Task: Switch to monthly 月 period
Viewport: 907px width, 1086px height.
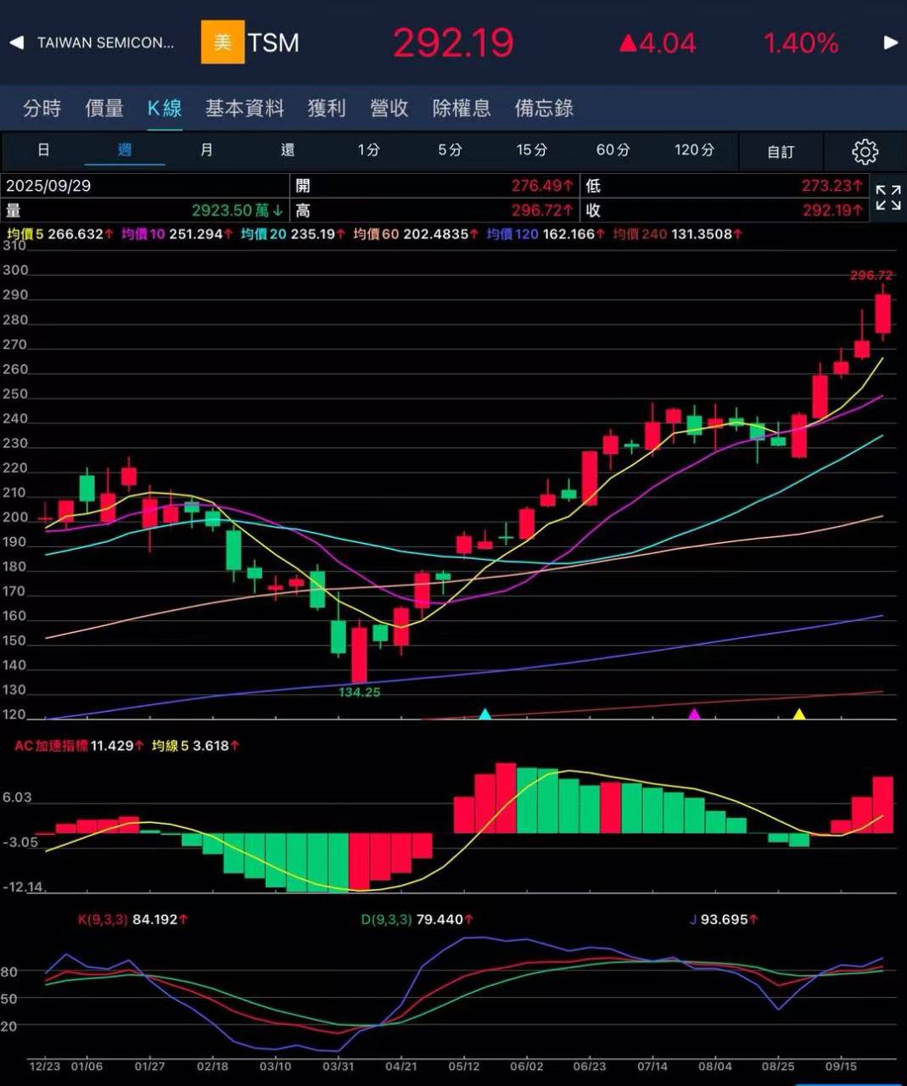Action: point(206,150)
